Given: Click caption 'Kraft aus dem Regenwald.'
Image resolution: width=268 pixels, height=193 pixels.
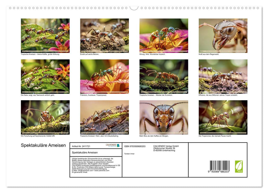Looking at the screenshot, I should point(209,54).
